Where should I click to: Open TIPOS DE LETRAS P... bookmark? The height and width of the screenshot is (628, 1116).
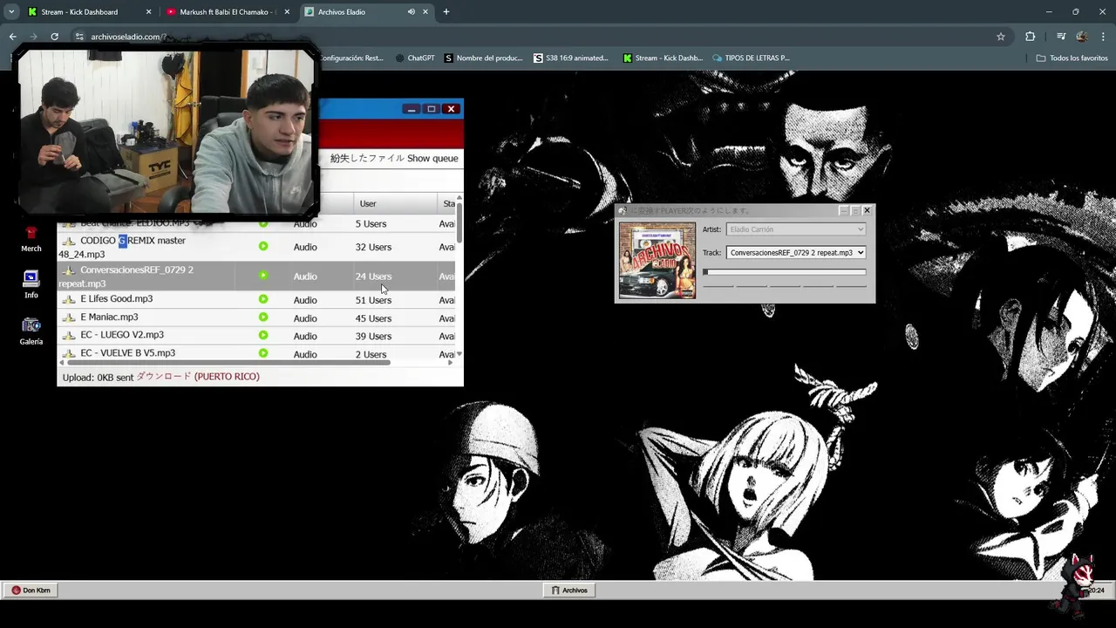coord(751,58)
